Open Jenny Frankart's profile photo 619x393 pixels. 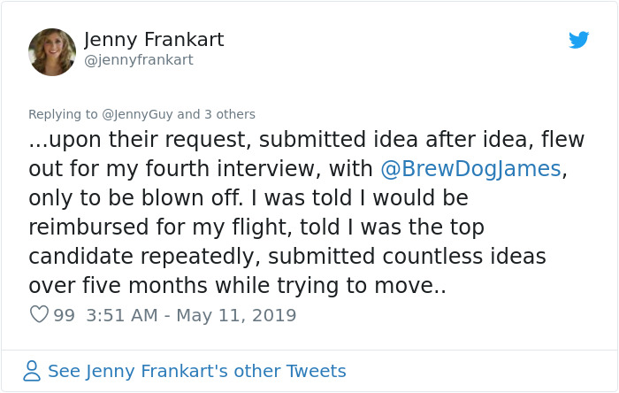click(x=52, y=51)
